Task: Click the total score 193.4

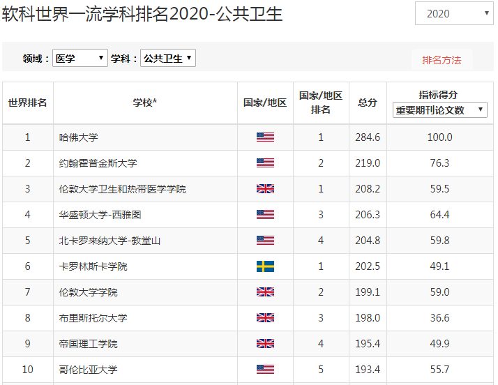Action: 368,370
